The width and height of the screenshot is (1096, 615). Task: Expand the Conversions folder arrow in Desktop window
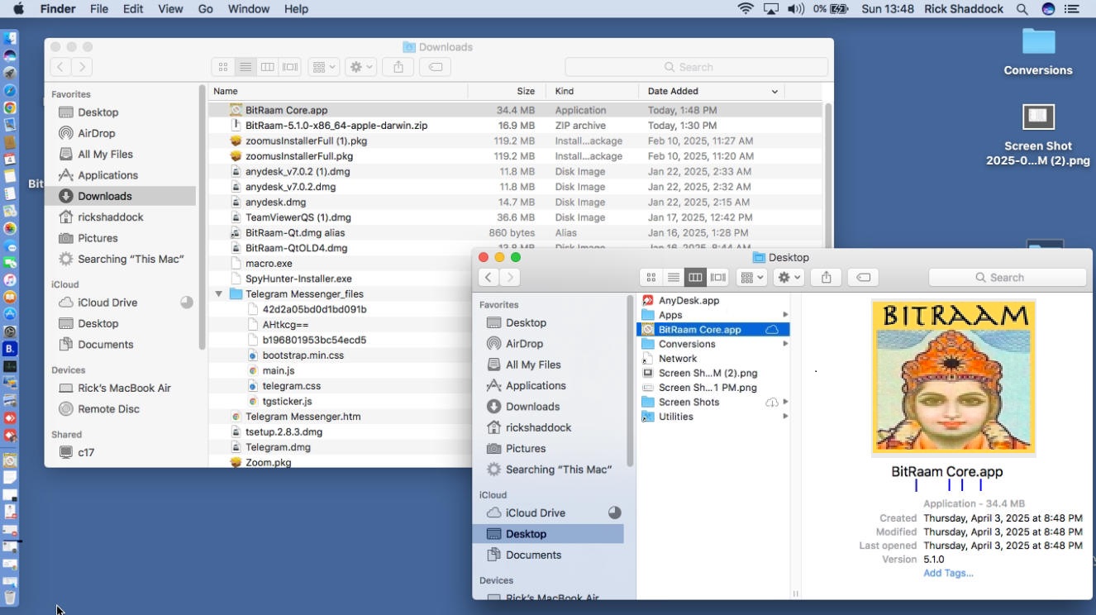[x=785, y=344]
